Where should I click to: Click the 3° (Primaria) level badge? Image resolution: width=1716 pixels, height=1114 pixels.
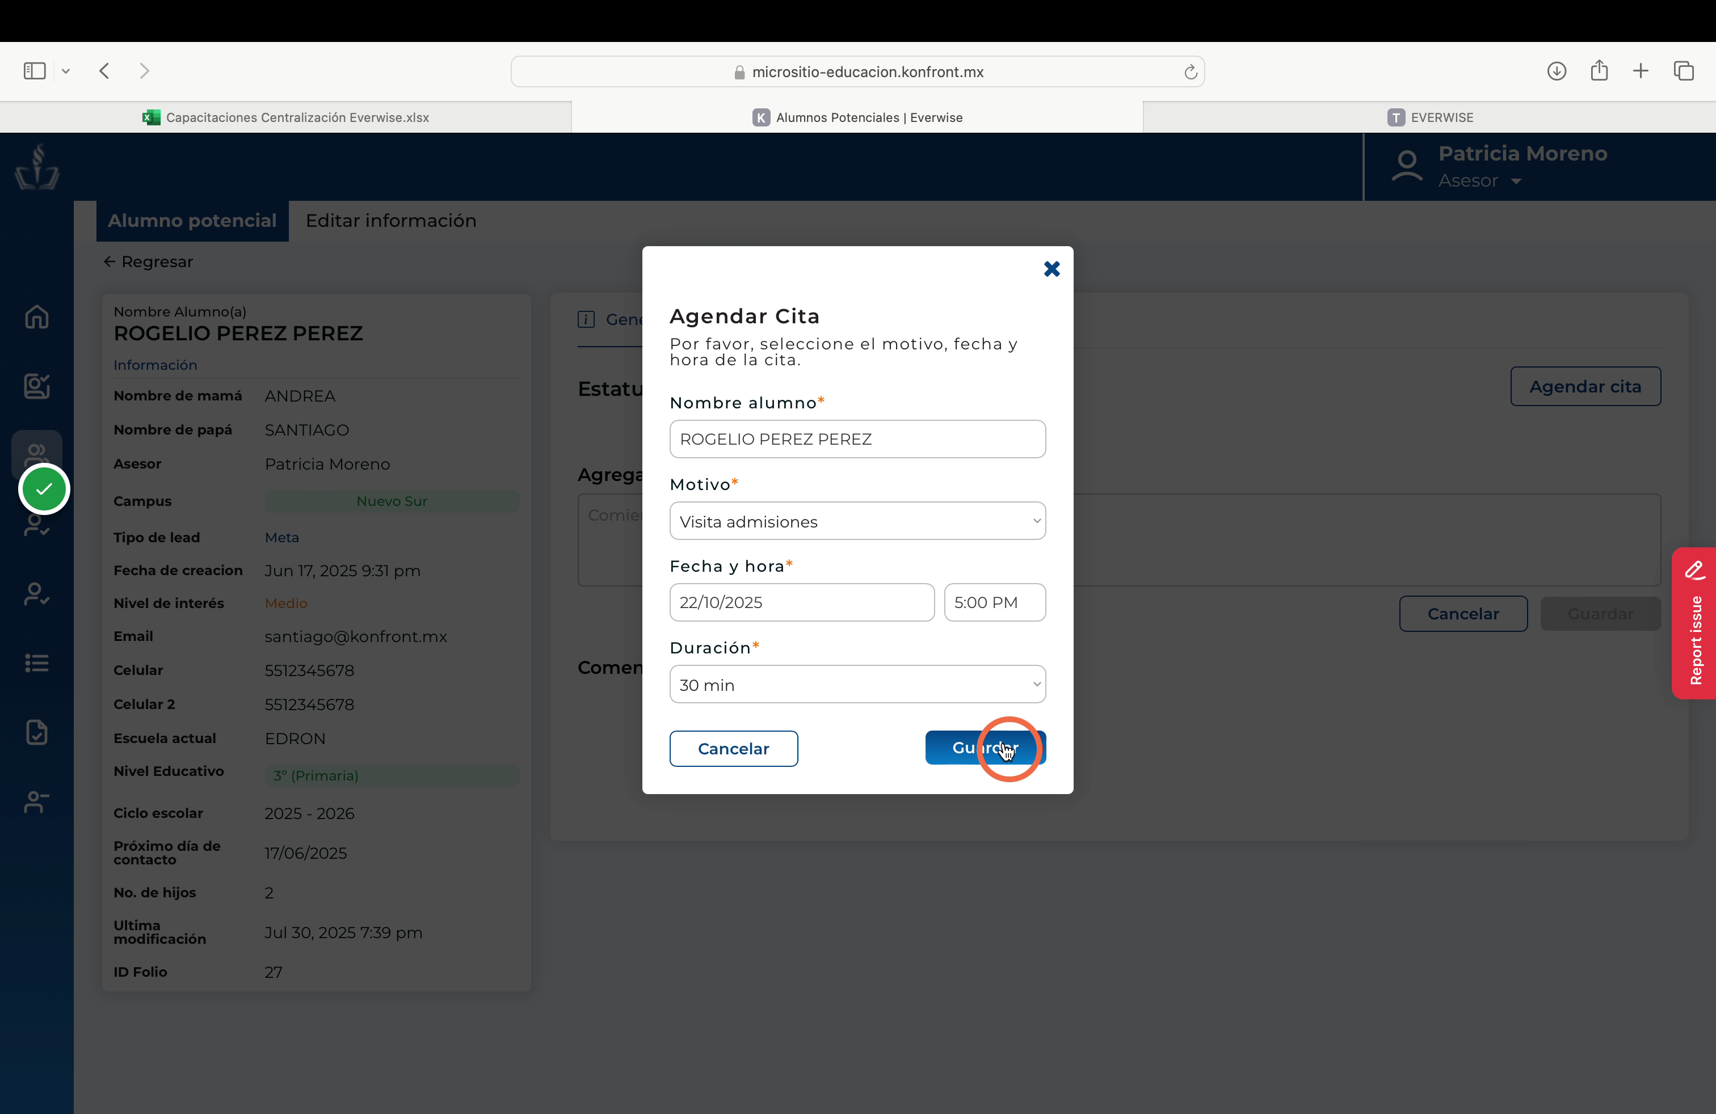tap(392, 776)
